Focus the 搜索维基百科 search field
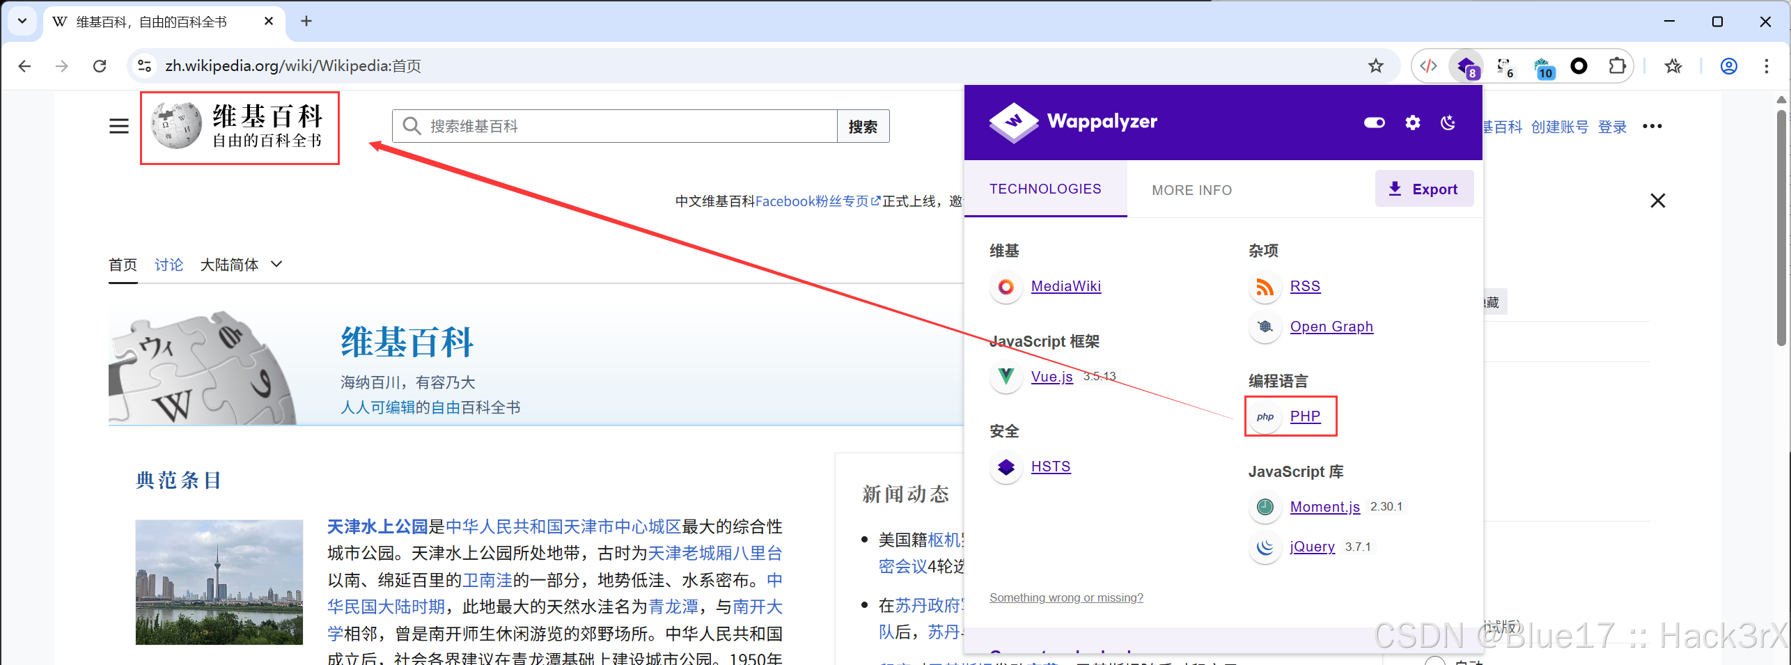 tap(614, 126)
